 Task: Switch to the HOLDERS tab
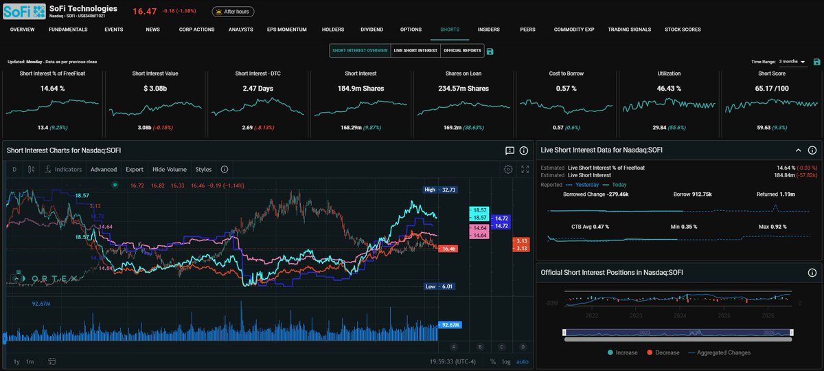pyautogui.click(x=333, y=30)
